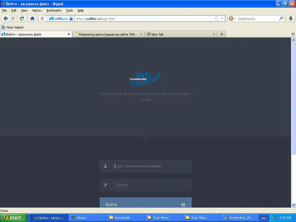Click the Войти - загруз... taskbar button

click(x=49, y=218)
